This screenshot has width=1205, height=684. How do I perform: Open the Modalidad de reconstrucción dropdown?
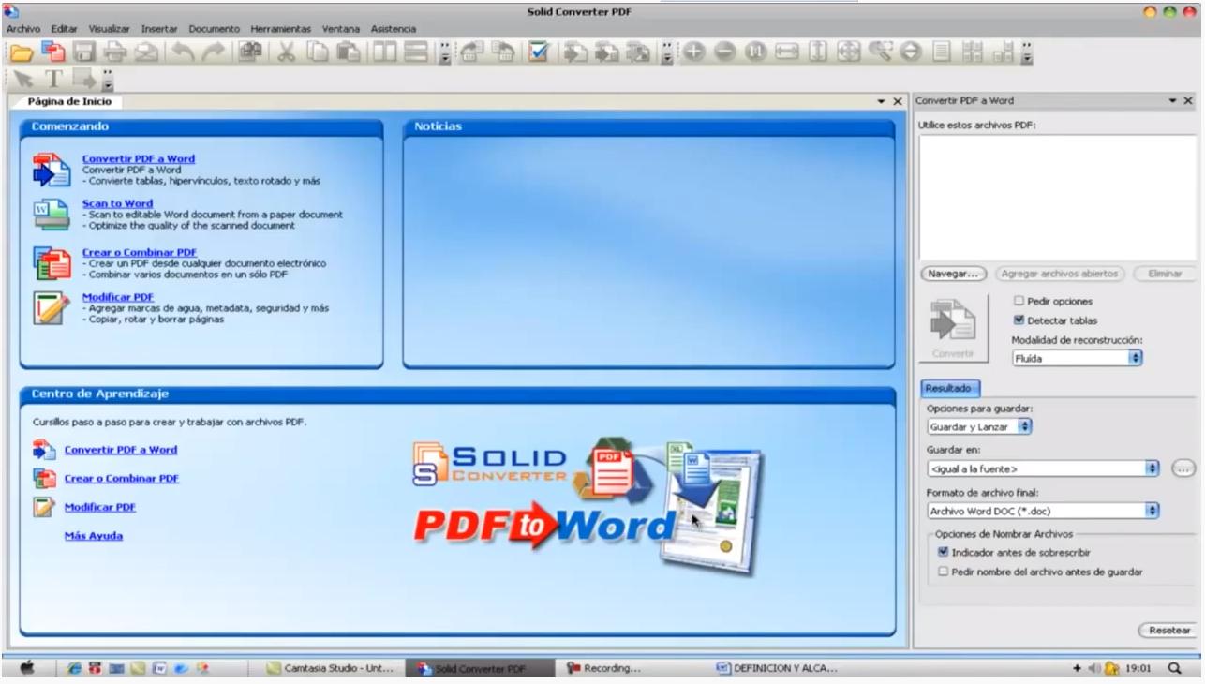(1078, 358)
